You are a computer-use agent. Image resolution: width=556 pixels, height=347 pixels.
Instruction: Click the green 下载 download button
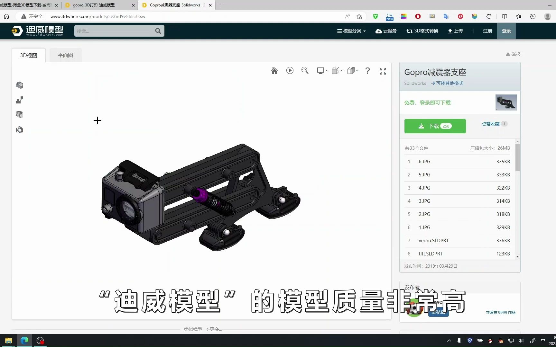[435, 126]
